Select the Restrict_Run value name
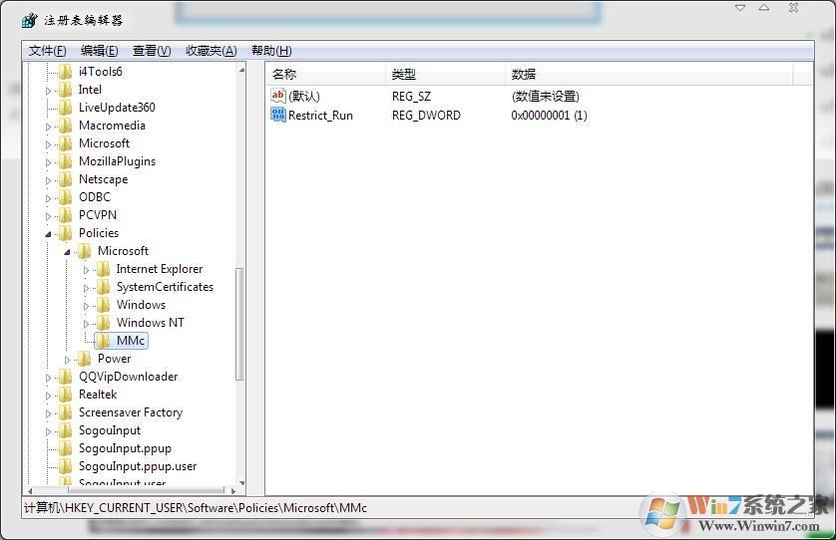The height and width of the screenshot is (540, 836). (320, 115)
